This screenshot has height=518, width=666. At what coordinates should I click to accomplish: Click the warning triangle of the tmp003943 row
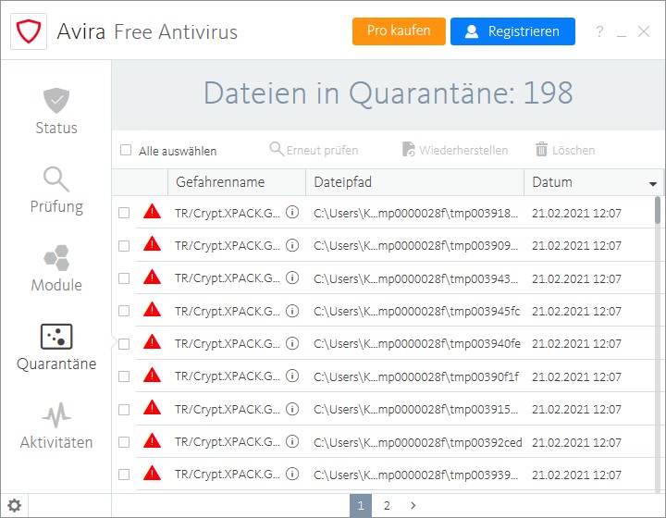152,277
